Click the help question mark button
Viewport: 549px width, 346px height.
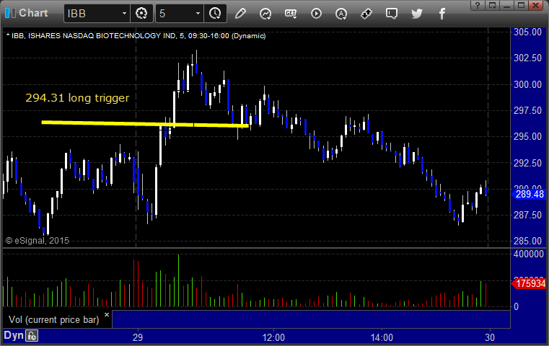click(478, 5)
